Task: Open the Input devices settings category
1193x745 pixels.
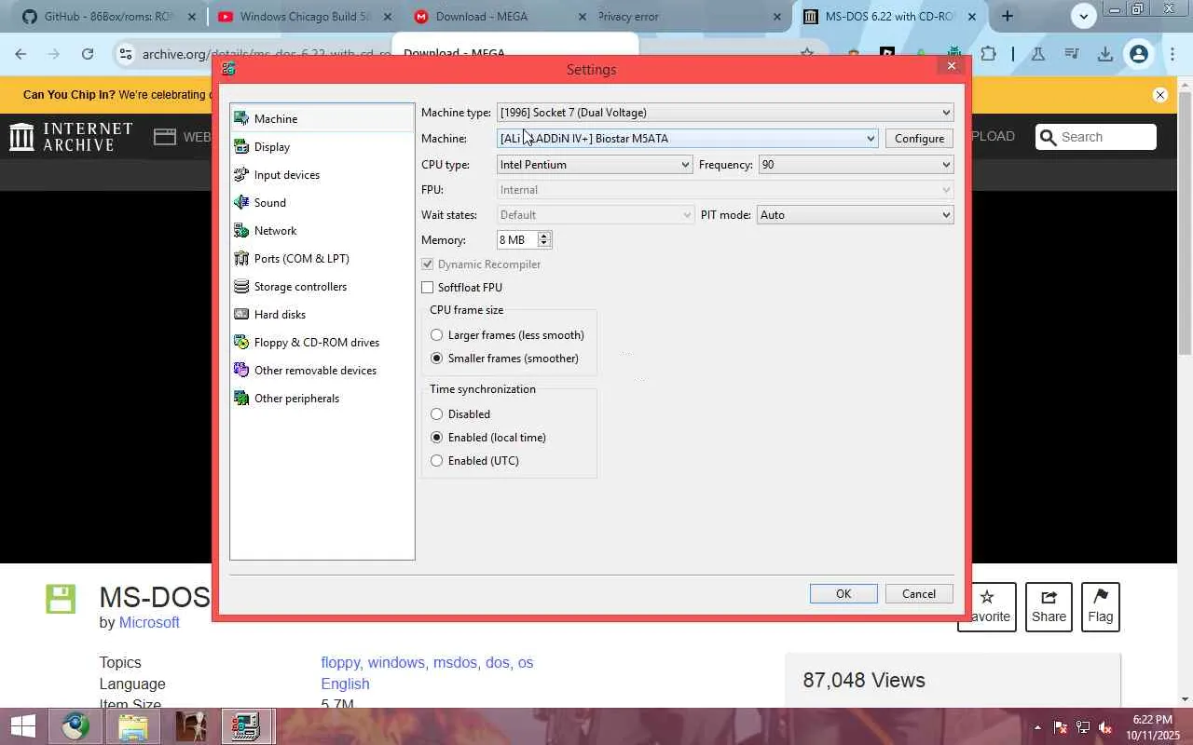Action: (322, 174)
